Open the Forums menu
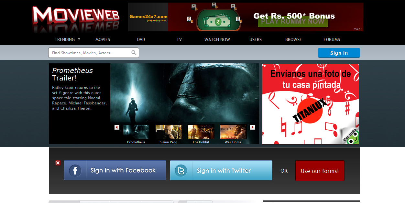 (332, 39)
